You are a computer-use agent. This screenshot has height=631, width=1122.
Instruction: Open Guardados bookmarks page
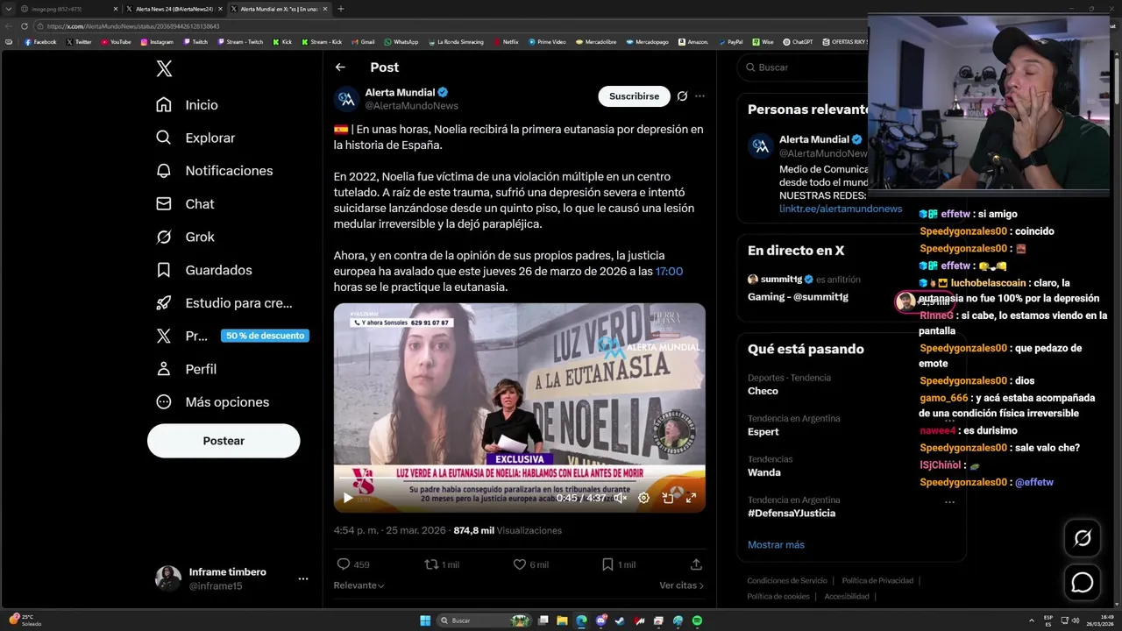(x=203, y=270)
